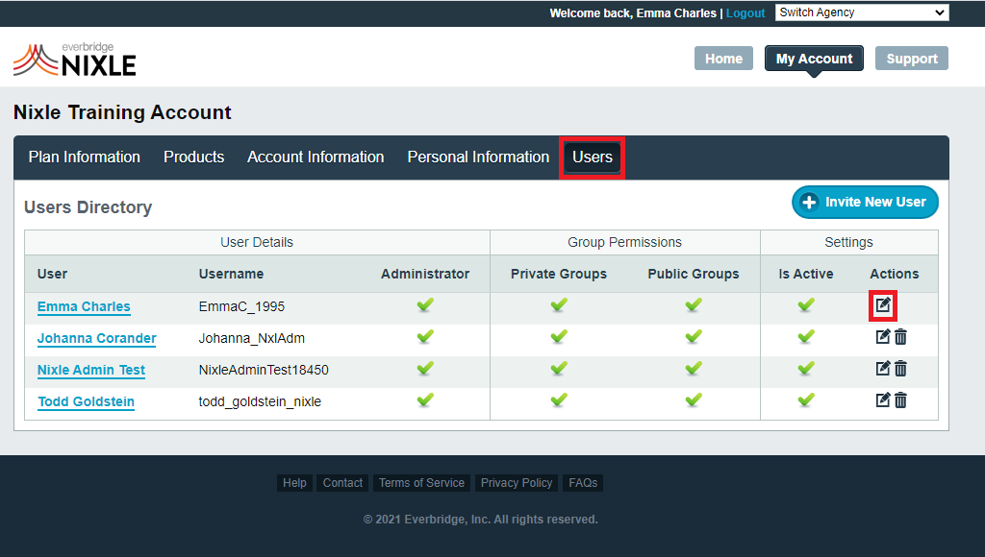Go to the Account Information tab
985x557 pixels.
[x=316, y=157]
